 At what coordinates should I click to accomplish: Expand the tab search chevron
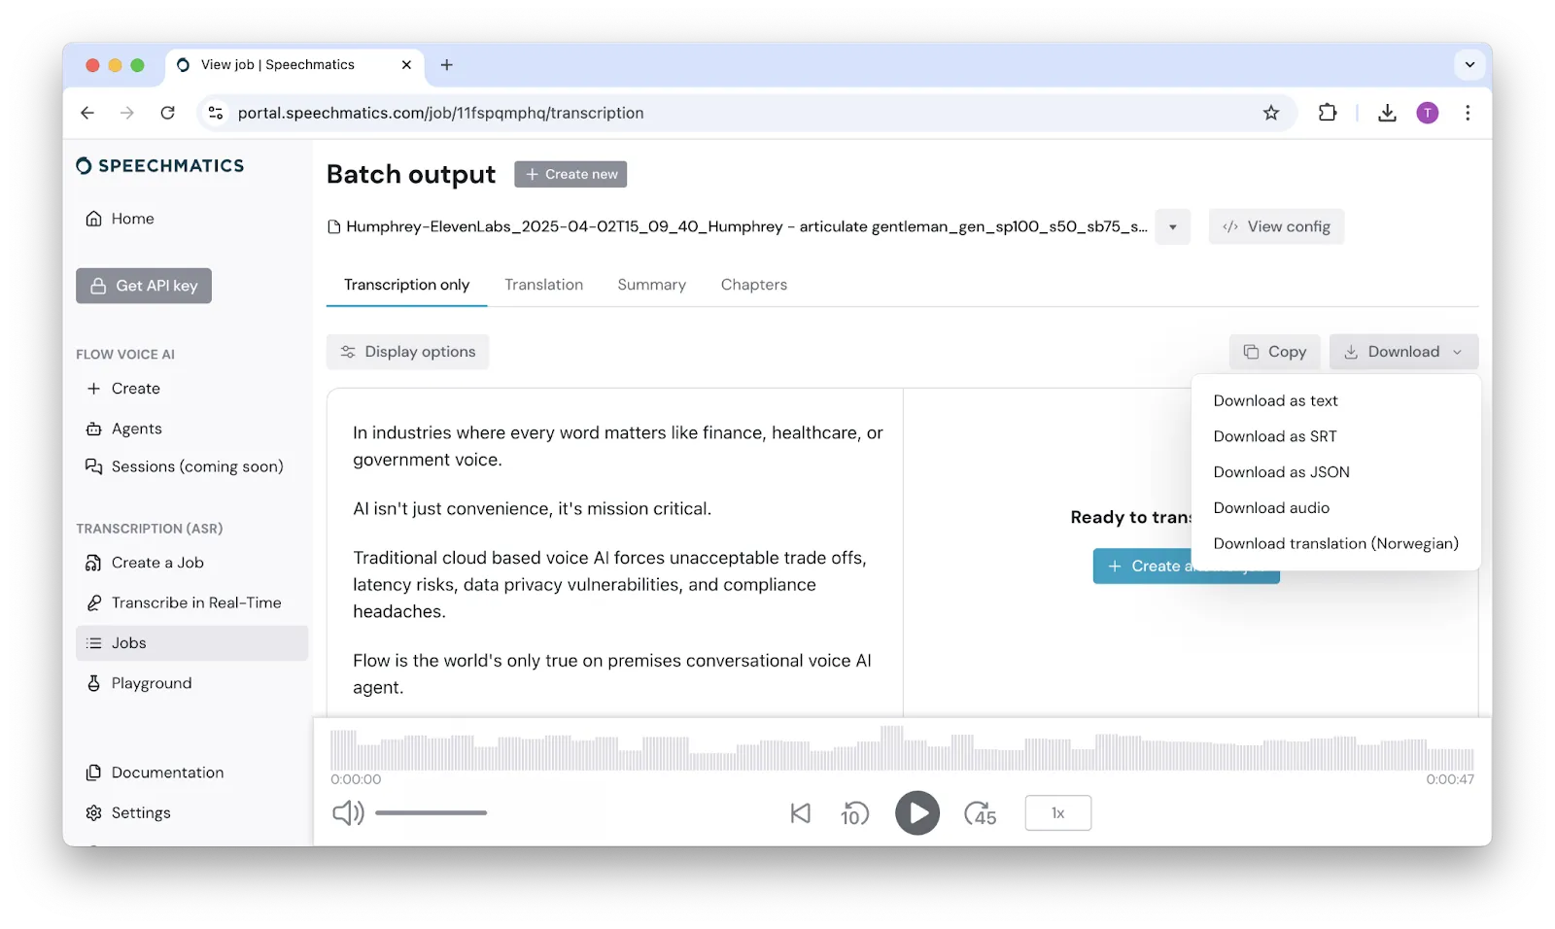pos(1469,65)
